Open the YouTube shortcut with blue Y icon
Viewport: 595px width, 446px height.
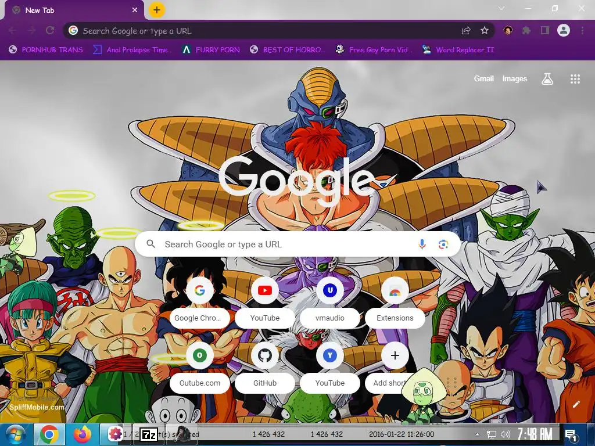[x=330, y=369]
